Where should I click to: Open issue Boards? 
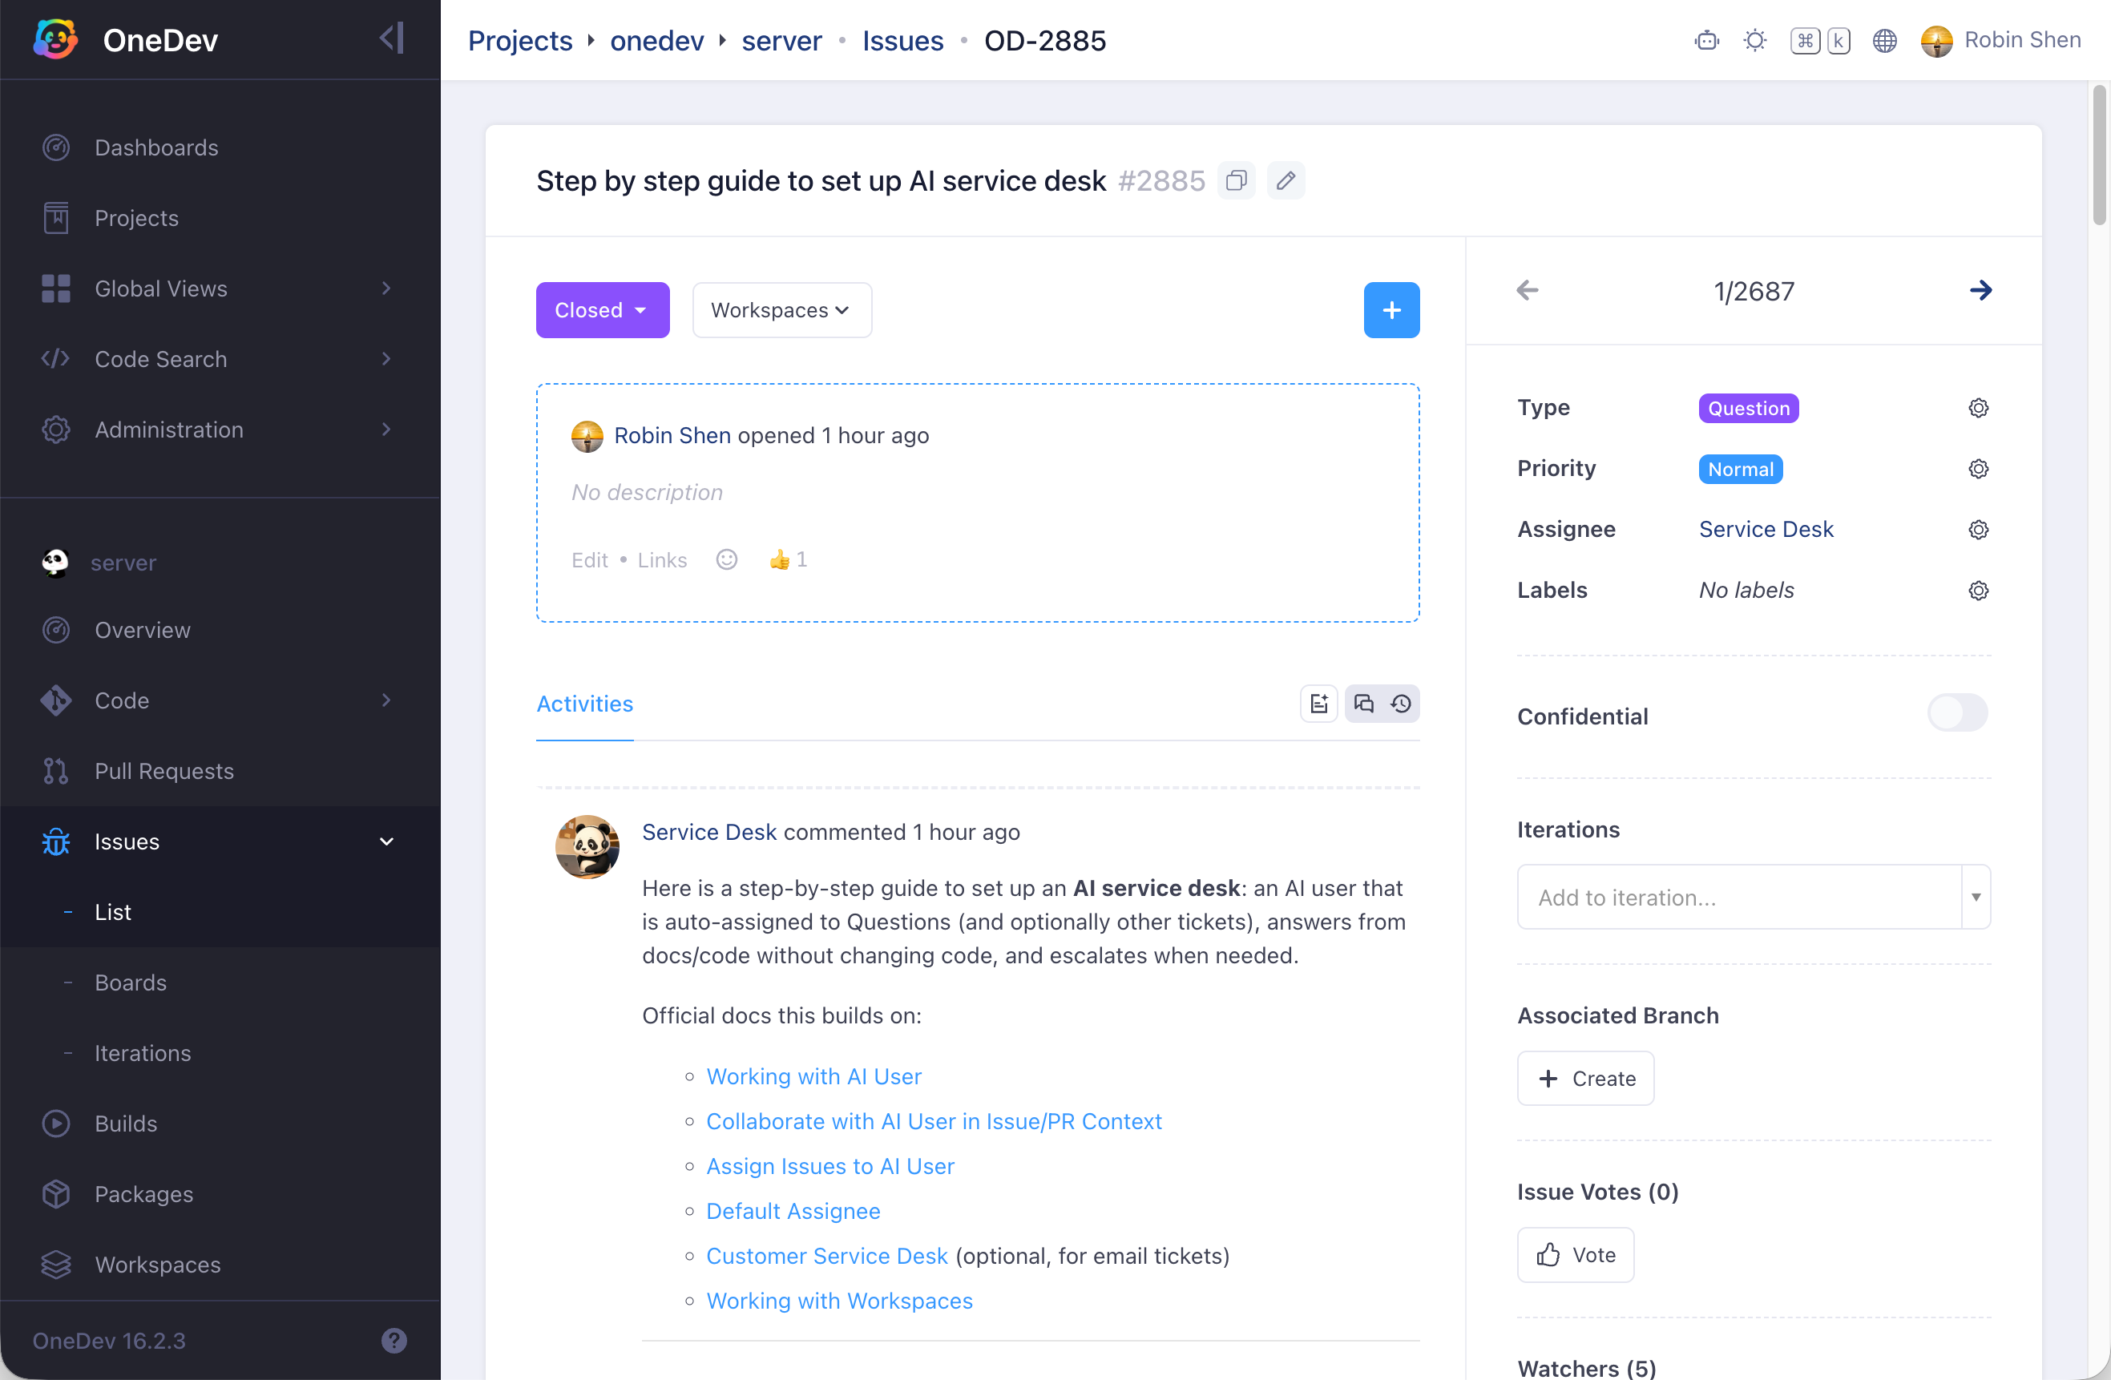pyautogui.click(x=220, y=983)
